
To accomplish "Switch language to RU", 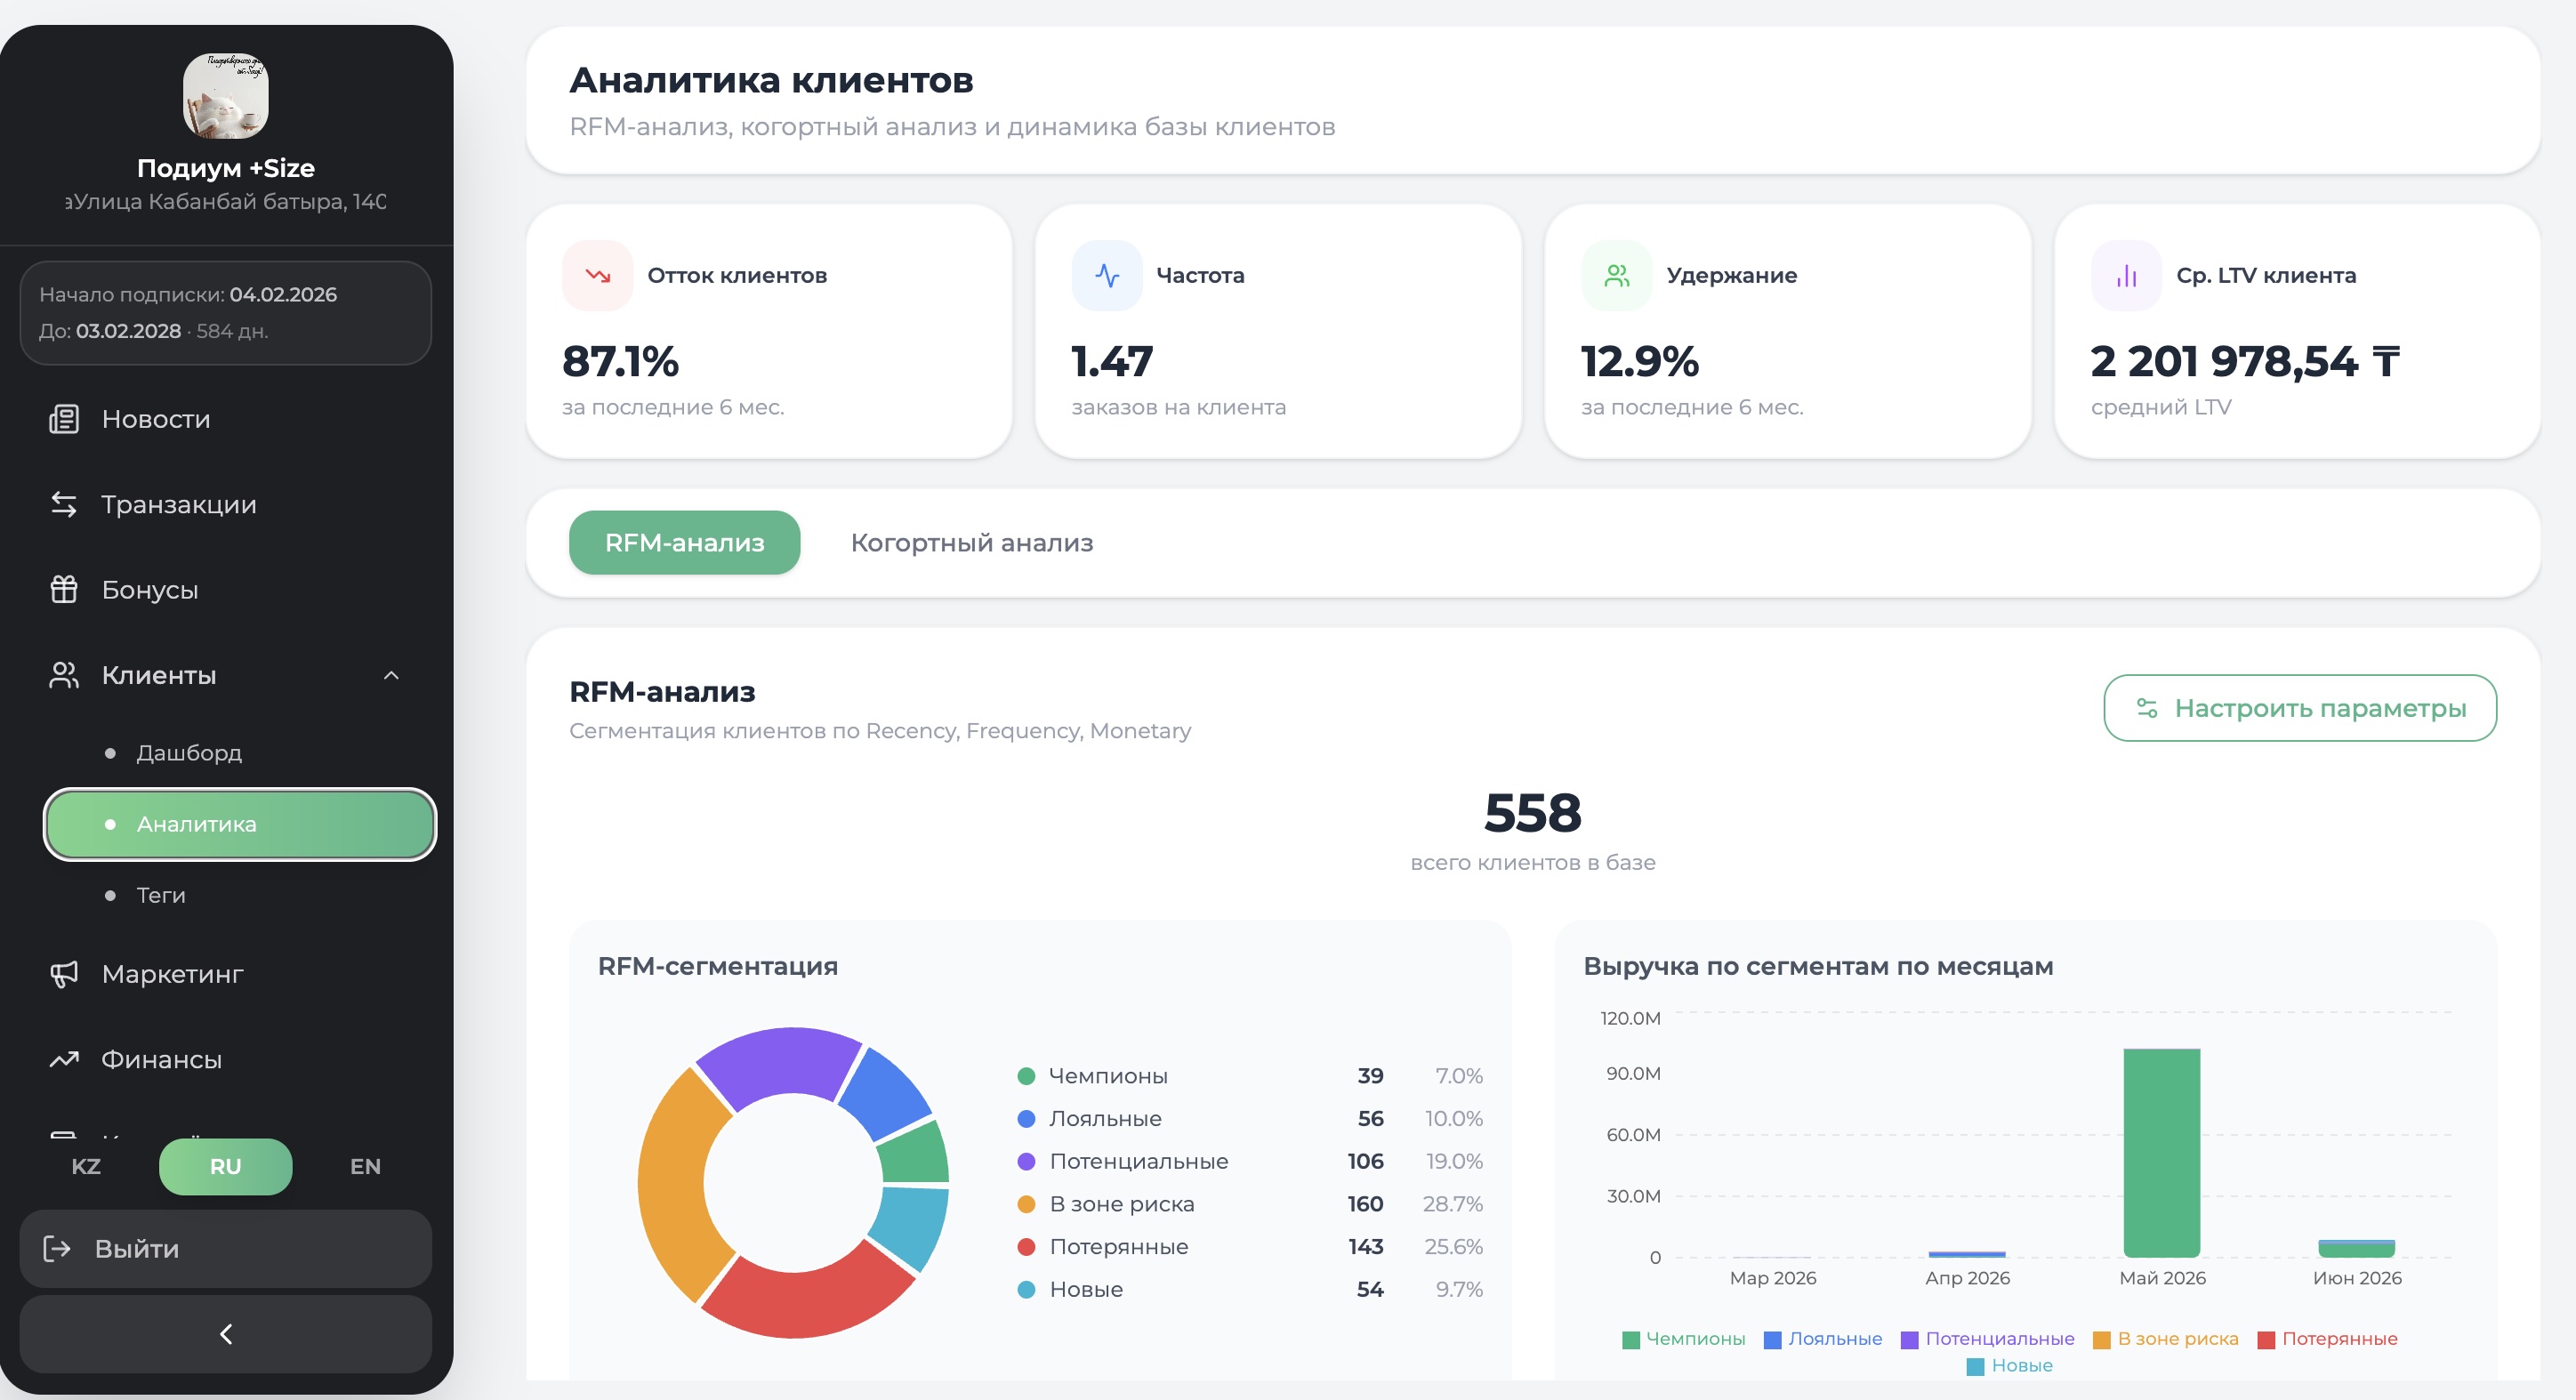I will tap(226, 1166).
